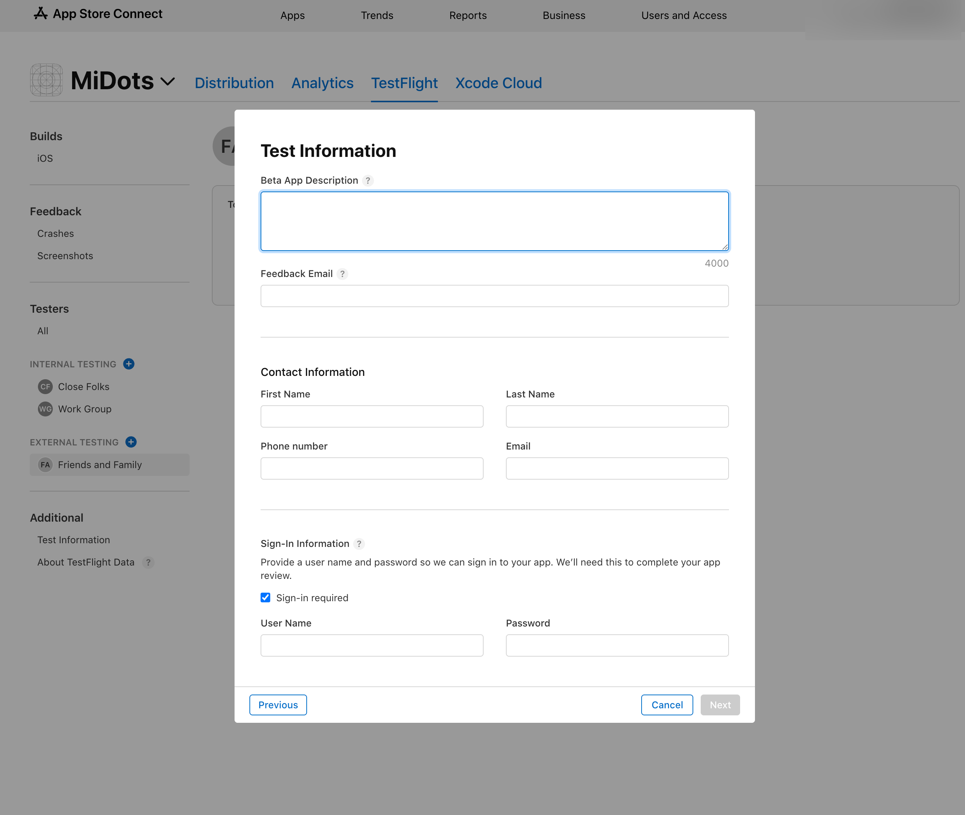Image resolution: width=965 pixels, height=815 pixels.
Task: Click the Last Name field
Action: pyautogui.click(x=617, y=416)
